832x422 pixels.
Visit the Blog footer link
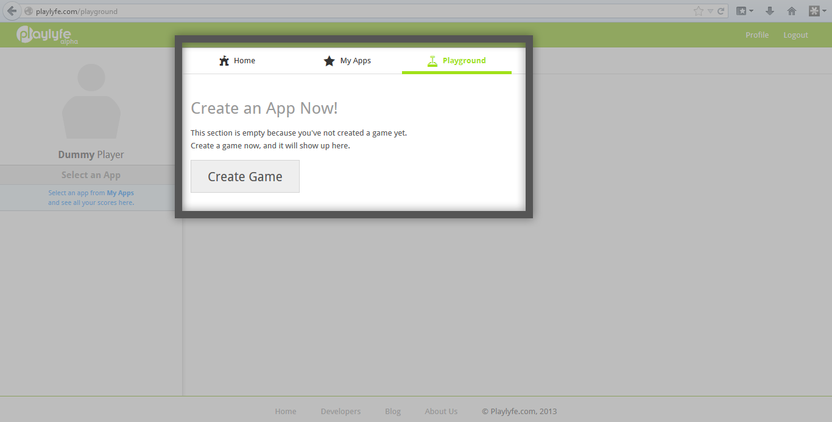click(393, 412)
